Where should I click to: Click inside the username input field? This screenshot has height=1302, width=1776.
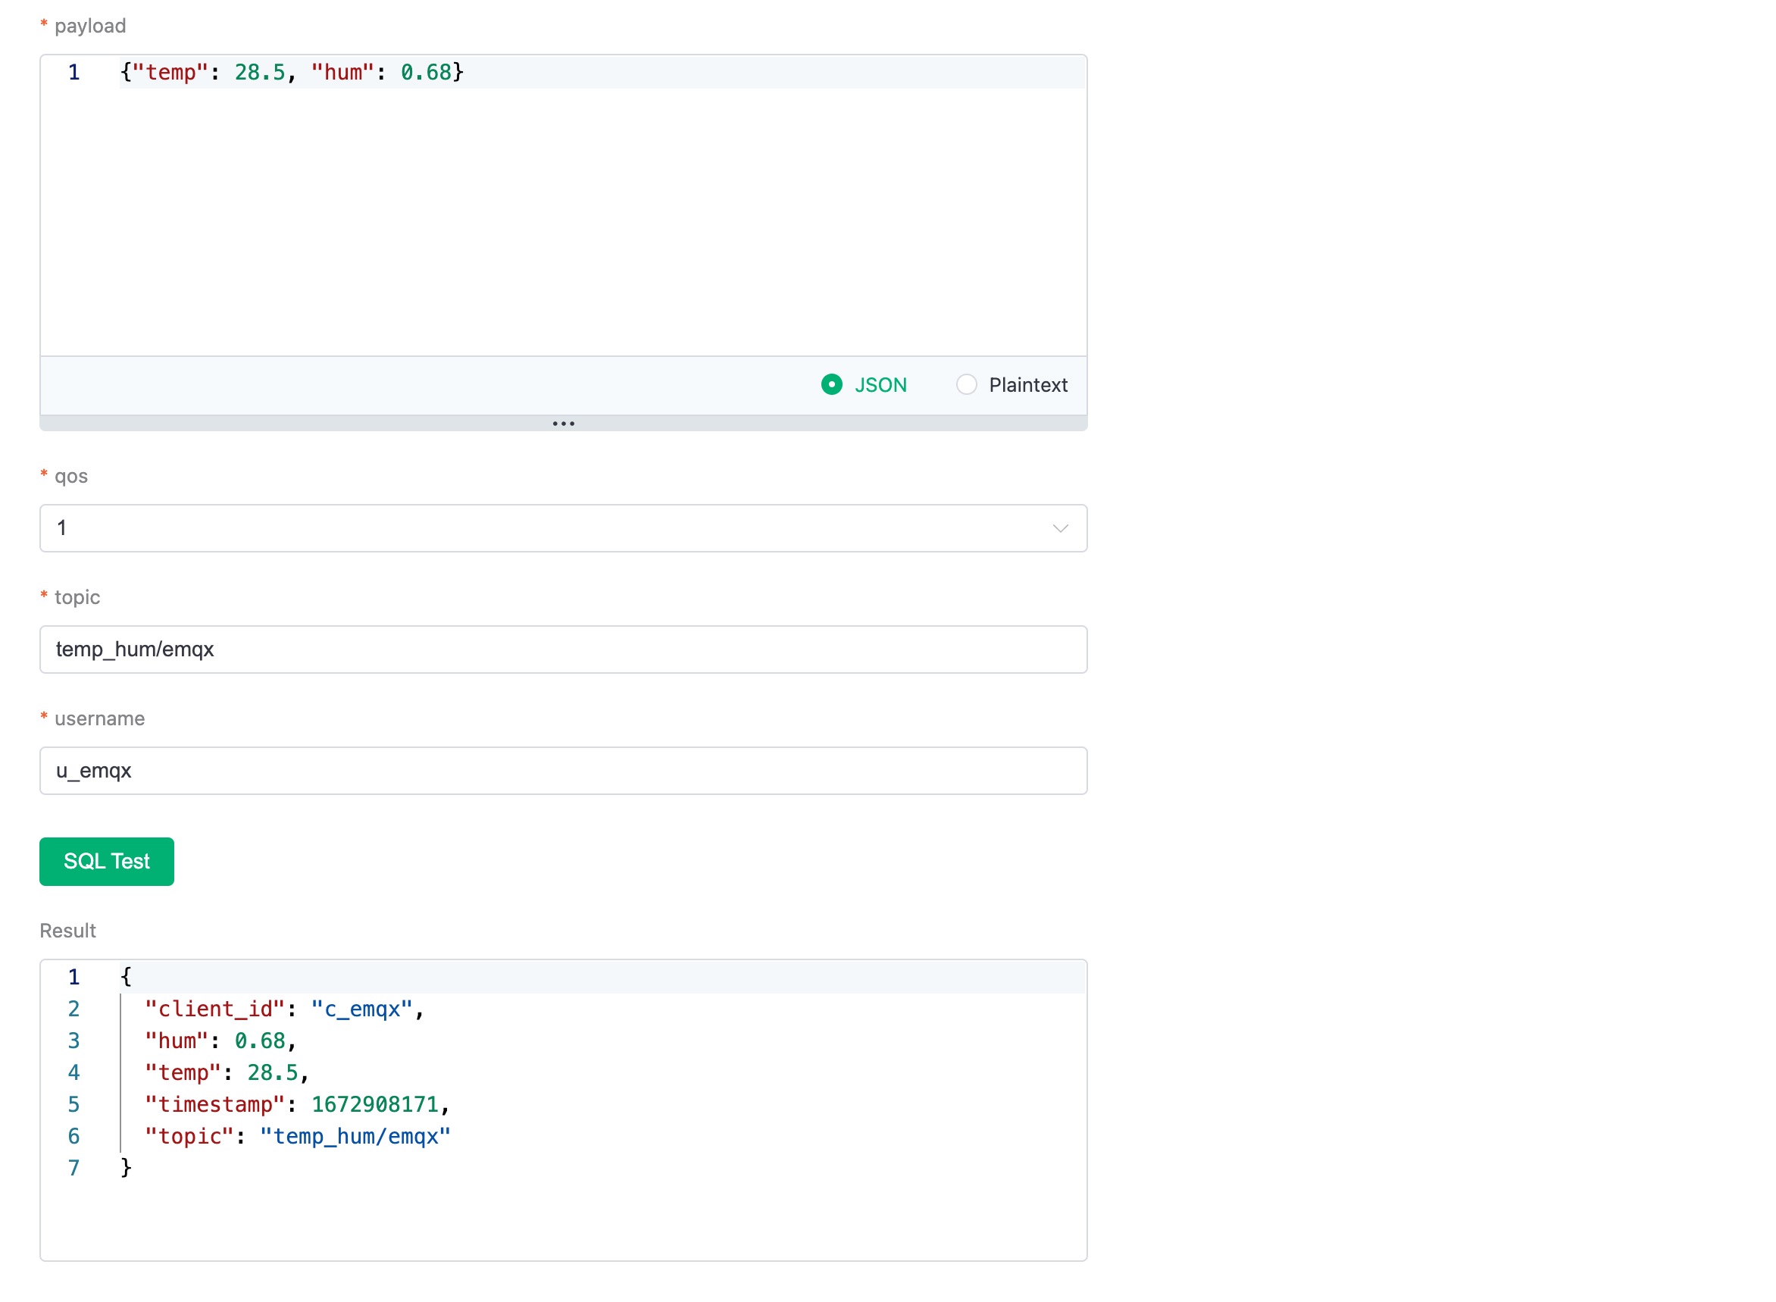point(563,771)
